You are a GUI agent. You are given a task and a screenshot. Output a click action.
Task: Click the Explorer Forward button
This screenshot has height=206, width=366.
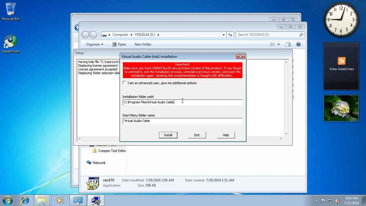[x=93, y=35]
